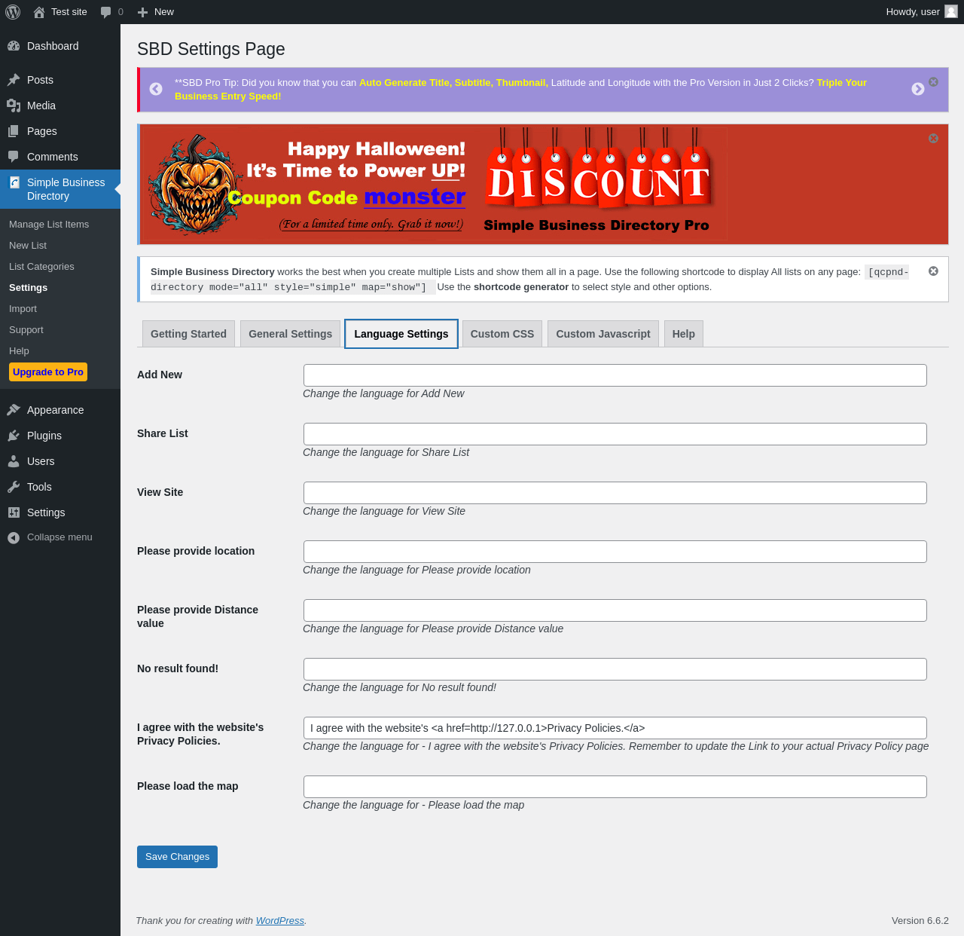Click Howdy, user account text
This screenshot has height=936, width=964.
coord(913,12)
